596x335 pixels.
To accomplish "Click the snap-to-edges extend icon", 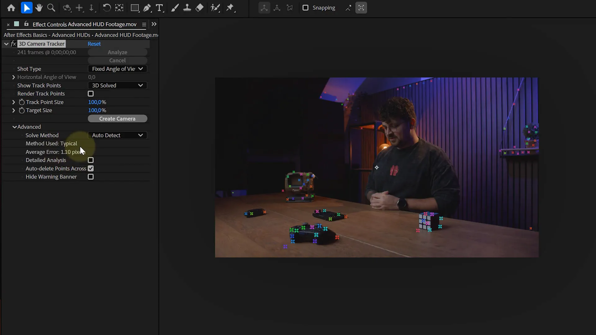I will click(x=348, y=8).
